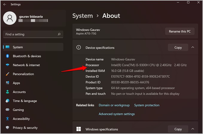Click the Windows logo beside Windows specifications

click(79, 129)
